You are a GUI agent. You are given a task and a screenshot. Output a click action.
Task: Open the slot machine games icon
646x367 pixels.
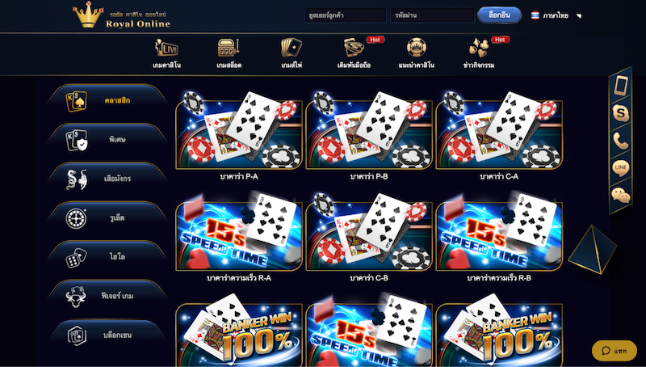click(x=229, y=48)
